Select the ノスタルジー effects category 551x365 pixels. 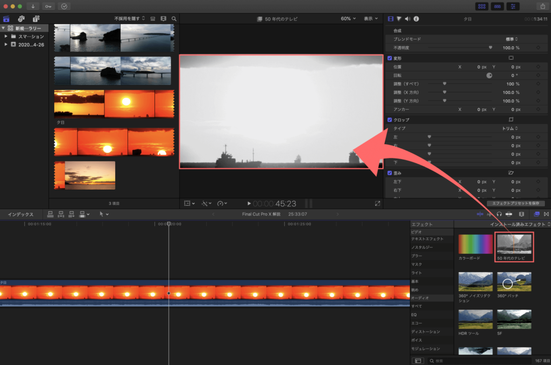coord(422,247)
